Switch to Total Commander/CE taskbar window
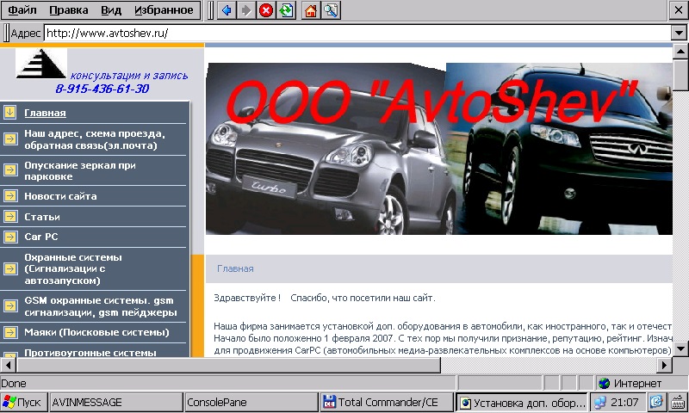 [x=386, y=402]
